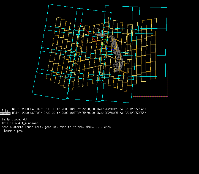Image resolution: width=199 pixels, height=174 pixels.
Task: Click NIS frame range 6/0126250031 text
Action: 108,109
